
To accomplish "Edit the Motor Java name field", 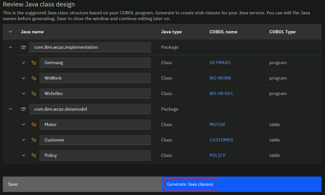I will point(95,124).
